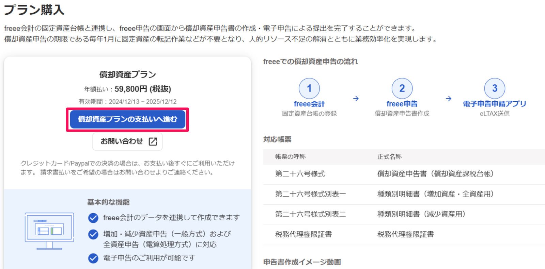This screenshot has height=269, width=545.
Task: Select 種類別明細書（減少資産用） cell
Action: pyautogui.click(x=421, y=214)
